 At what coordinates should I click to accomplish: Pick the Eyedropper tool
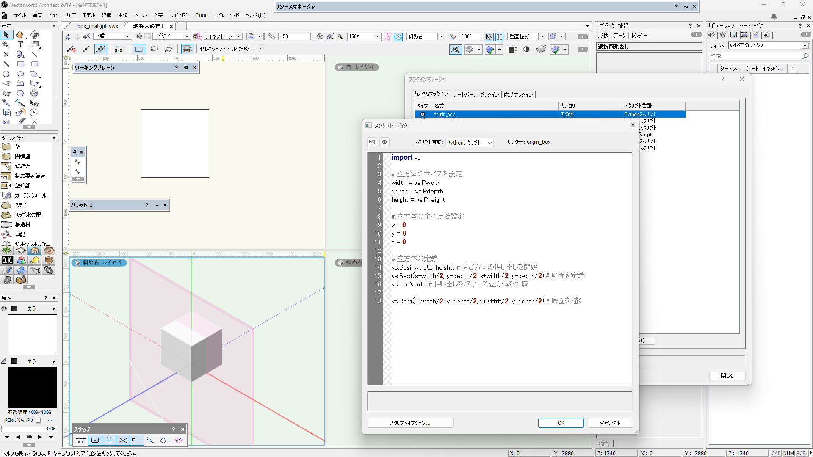(x=6, y=103)
